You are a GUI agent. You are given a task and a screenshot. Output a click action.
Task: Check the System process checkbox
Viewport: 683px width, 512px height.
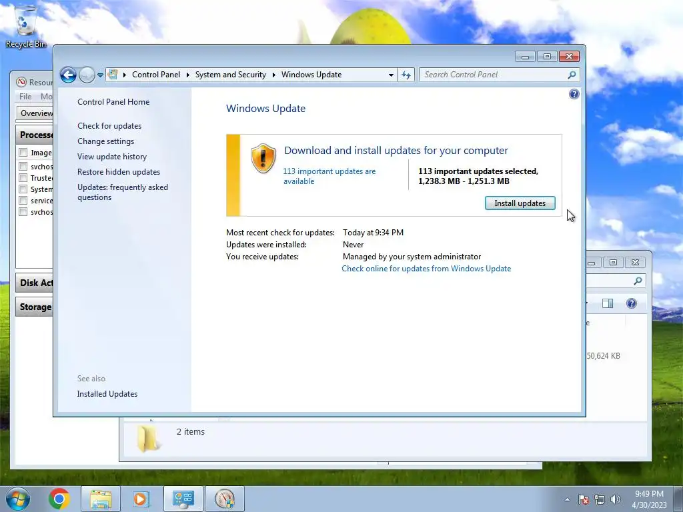click(23, 189)
